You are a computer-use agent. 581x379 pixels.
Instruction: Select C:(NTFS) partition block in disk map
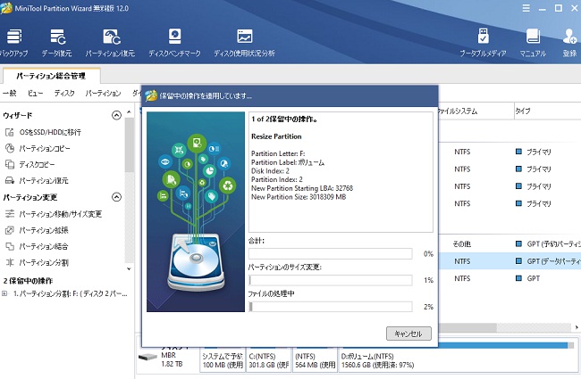pyautogui.click(x=269, y=359)
